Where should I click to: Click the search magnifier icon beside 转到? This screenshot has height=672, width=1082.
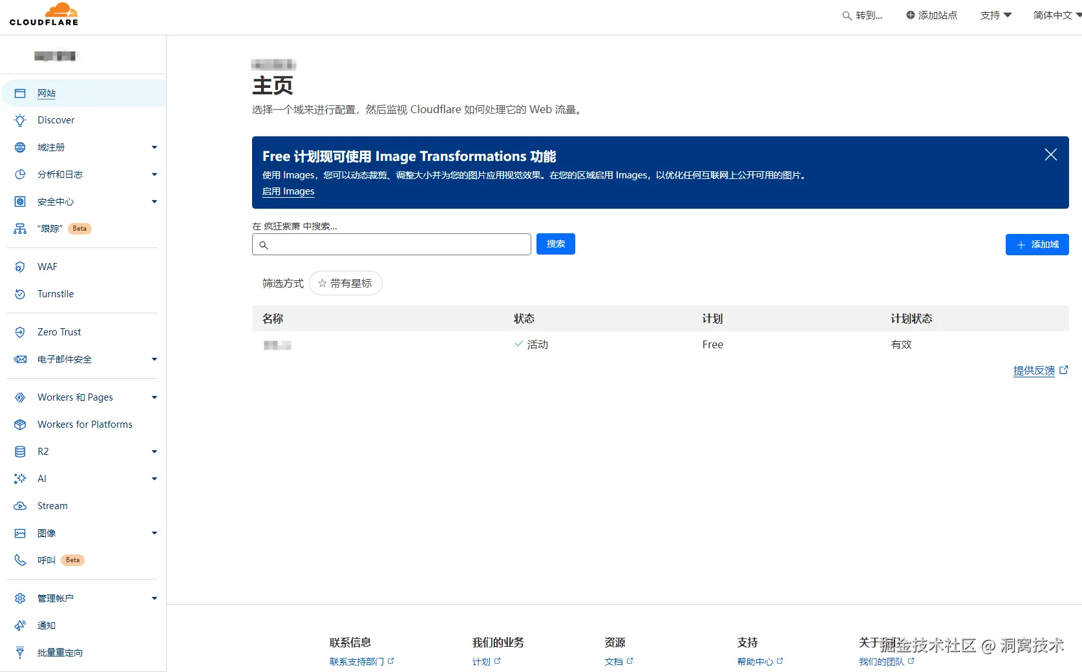tap(847, 16)
